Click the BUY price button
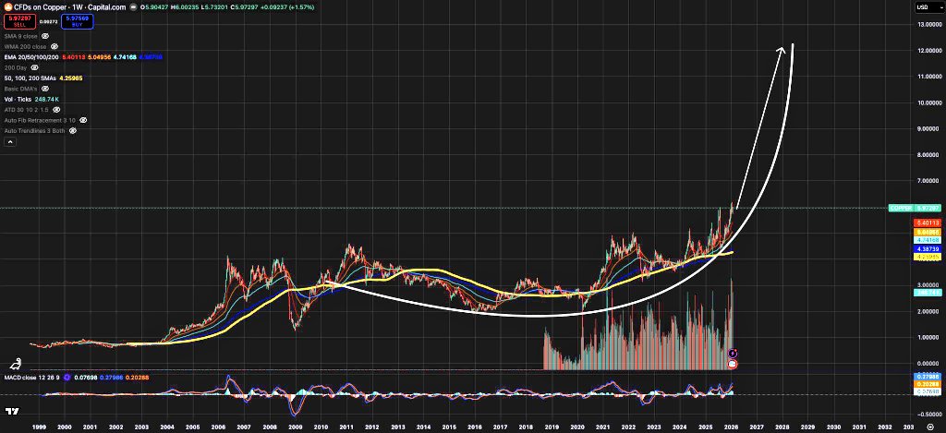The height and width of the screenshot is (433, 946). coord(76,20)
